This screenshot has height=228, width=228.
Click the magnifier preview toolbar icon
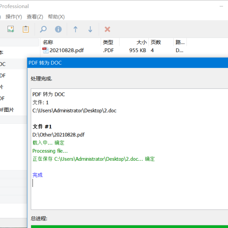coord(43,29)
